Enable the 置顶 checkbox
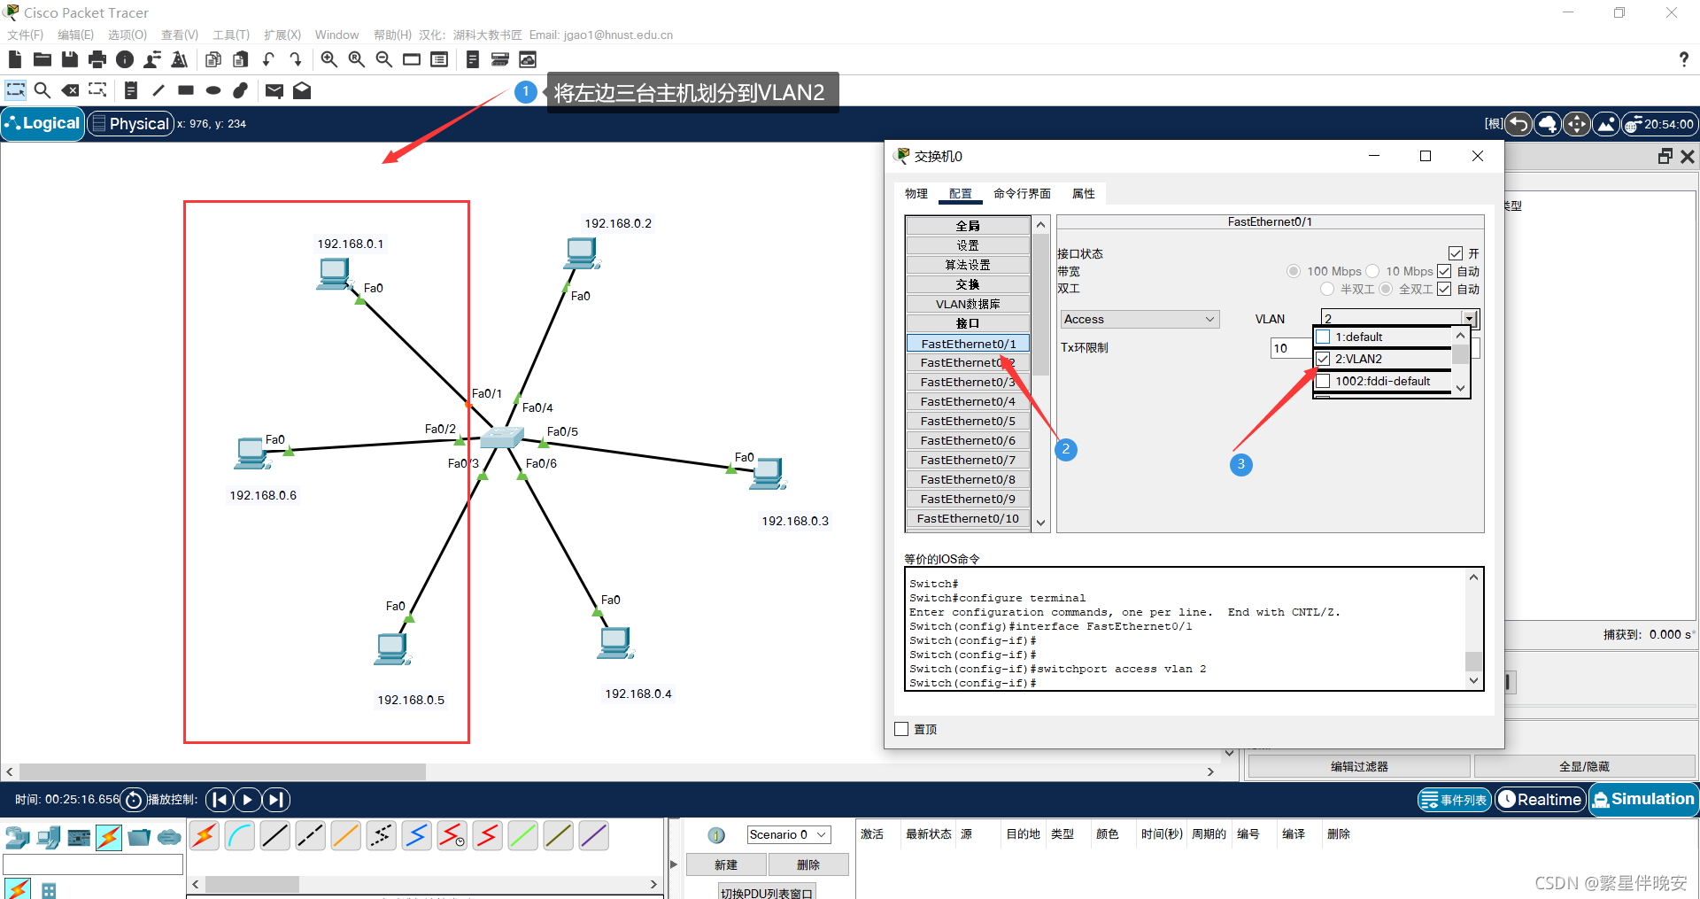Viewport: 1700px width, 899px height. (901, 729)
